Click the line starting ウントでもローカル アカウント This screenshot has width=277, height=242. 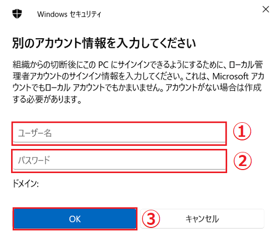(137, 88)
